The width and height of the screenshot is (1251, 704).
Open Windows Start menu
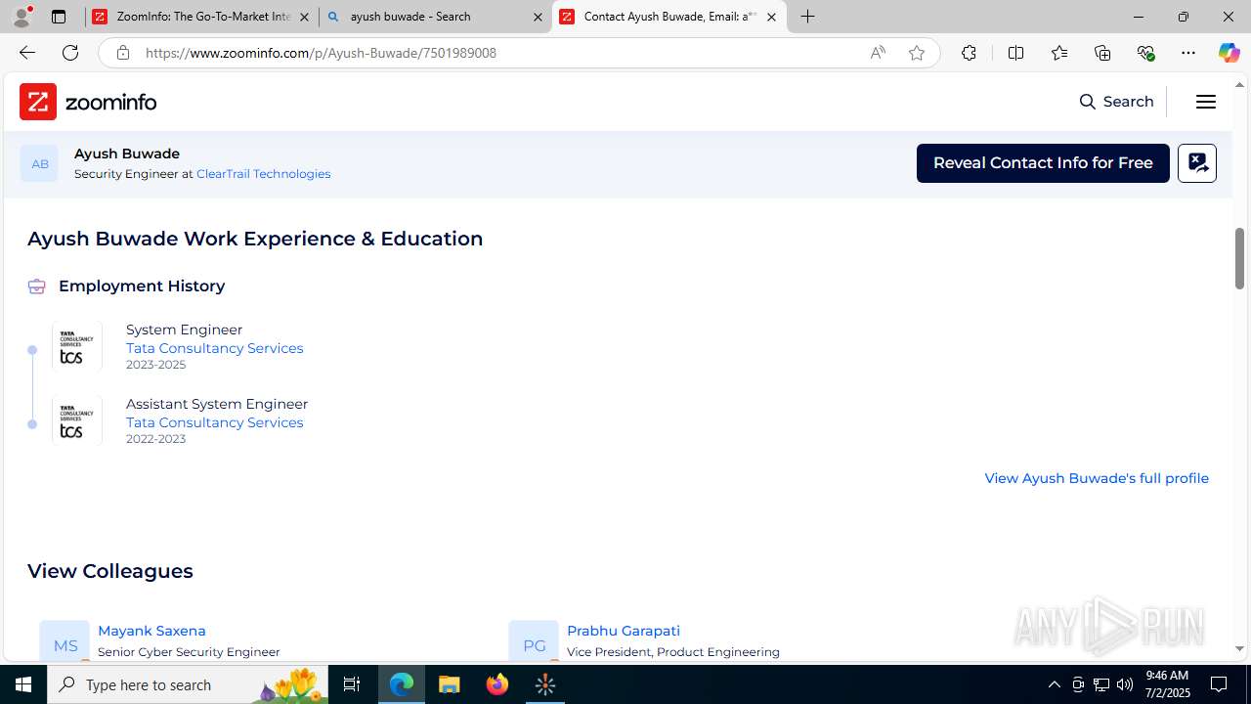[23, 684]
